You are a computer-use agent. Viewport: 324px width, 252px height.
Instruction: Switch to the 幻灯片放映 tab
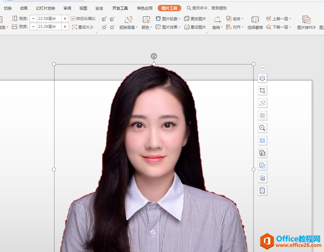coord(45,8)
